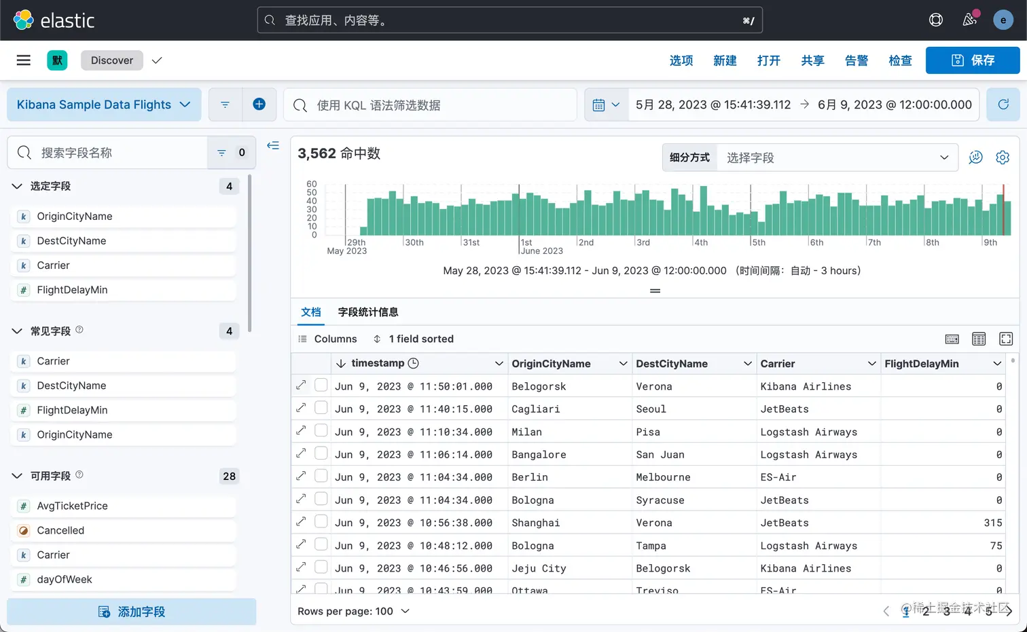Open display density options icon
Screen dimensions: 1027x632
click(979, 339)
